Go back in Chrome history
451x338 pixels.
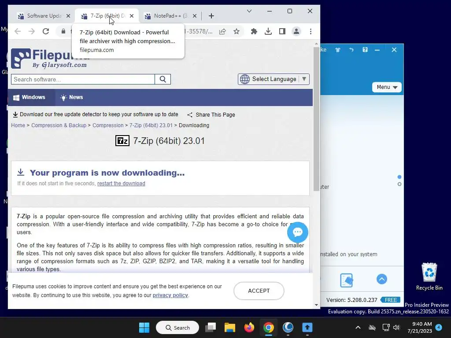coord(18,31)
